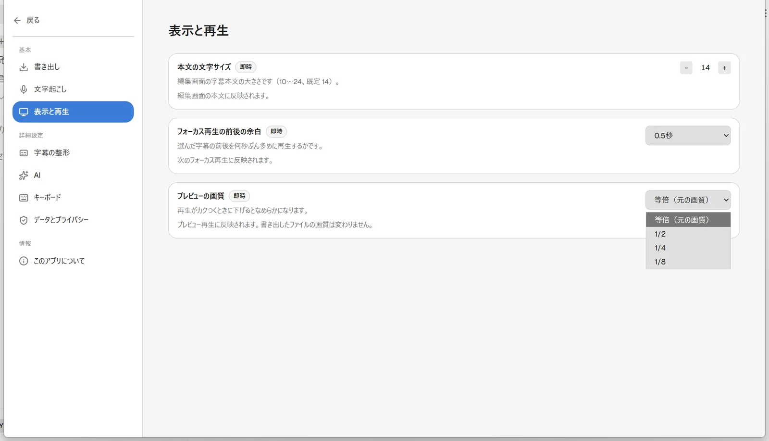The height and width of the screenshot is (441, 769).
Task: Open the フォーカス再生の前後の余白 0.5秒 dropdown
Action: pos(688,136)
